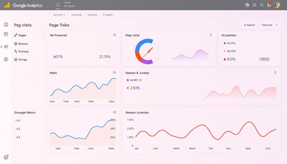
Task: Open the Pelonted dropdown at top right
Action: [x=269, y=25]
